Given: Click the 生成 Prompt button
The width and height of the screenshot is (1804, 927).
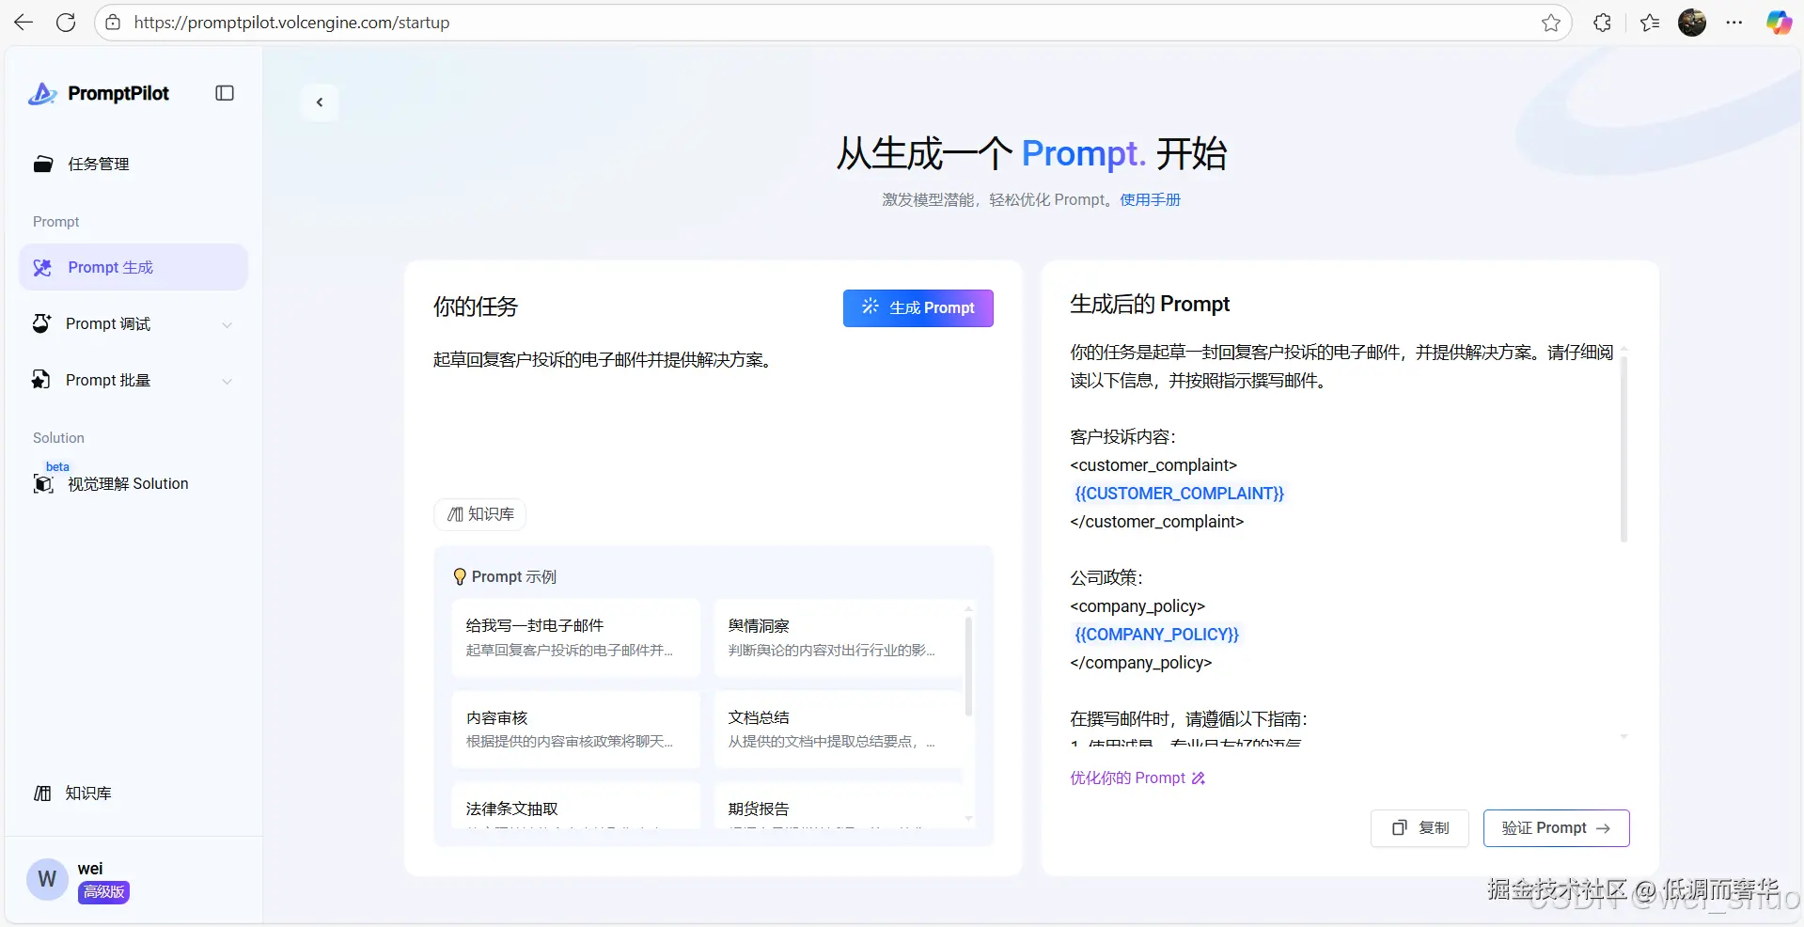Looking at the screenshot, I should [x=918, y=307].
